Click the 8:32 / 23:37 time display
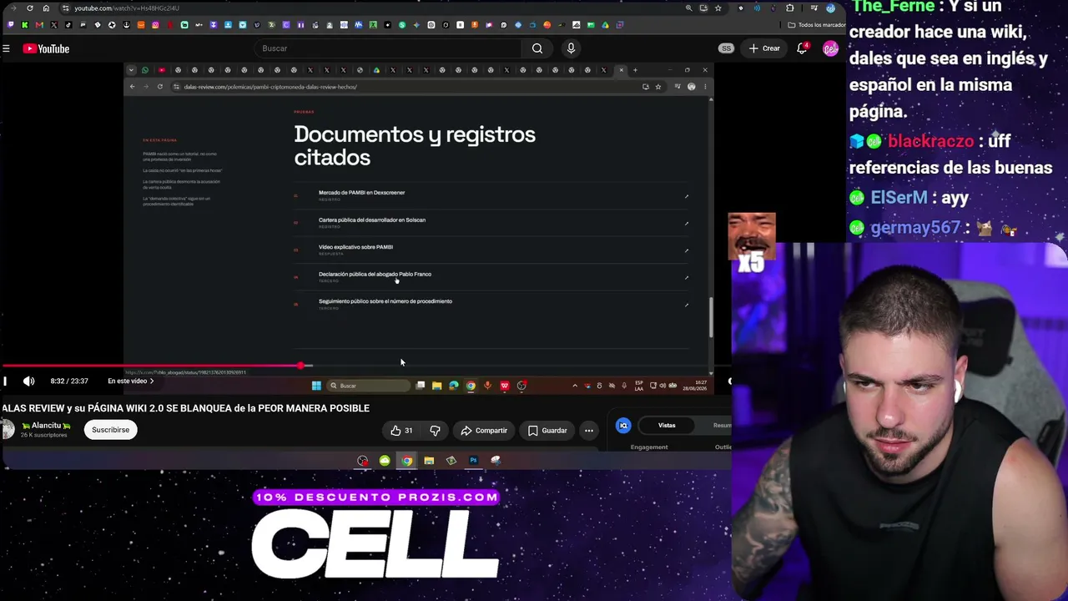This screenshot has width=1068, height=601. pos(69,381)
